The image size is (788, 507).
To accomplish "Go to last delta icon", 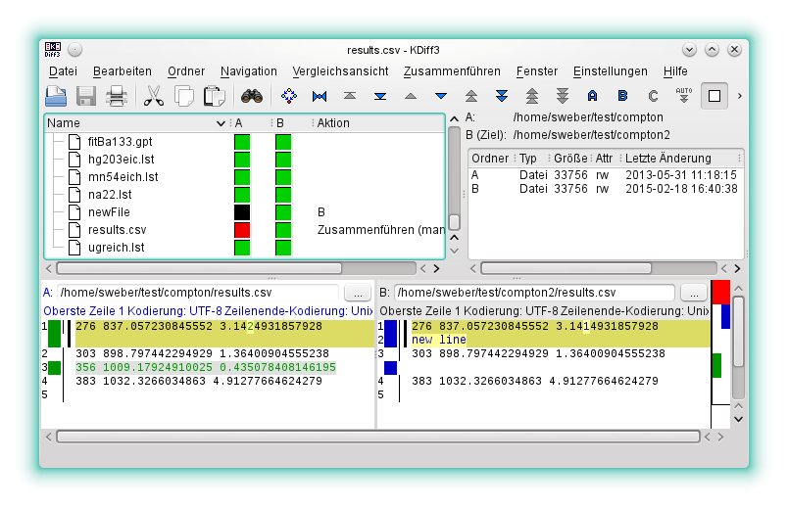I will (380, 96).
